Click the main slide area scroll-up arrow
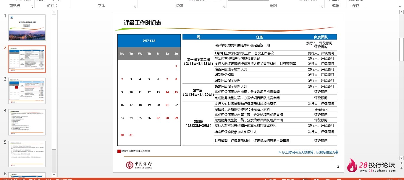Image resolution: width=404 pixels, height=180 pixels. pos(401,12)
